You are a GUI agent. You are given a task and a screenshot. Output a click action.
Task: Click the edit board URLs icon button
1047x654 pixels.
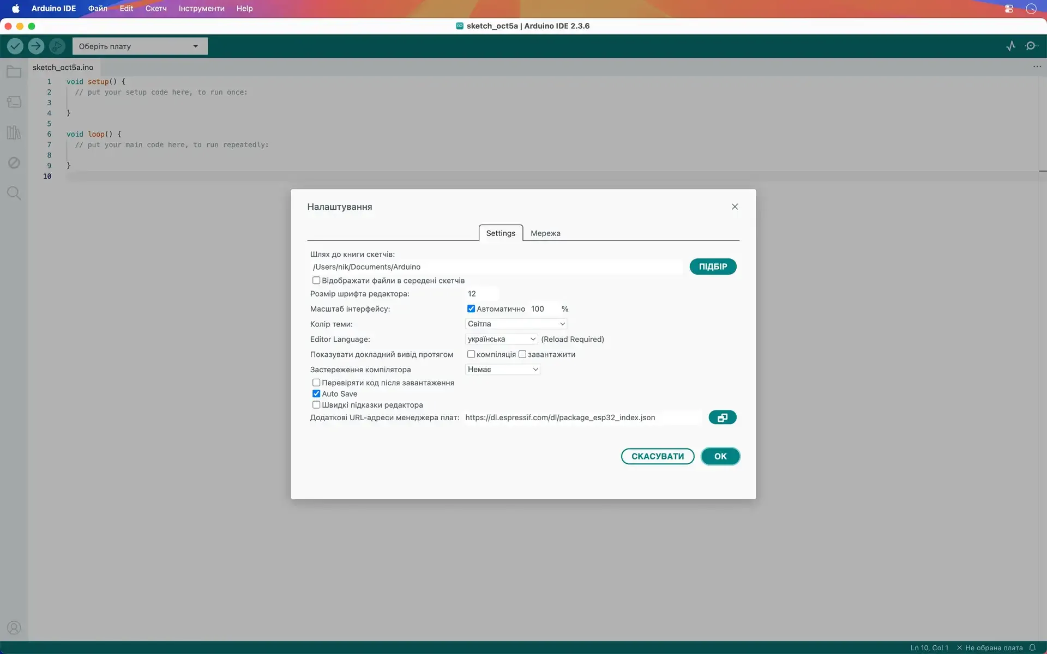pyautogui.click(x=722, y=417)
